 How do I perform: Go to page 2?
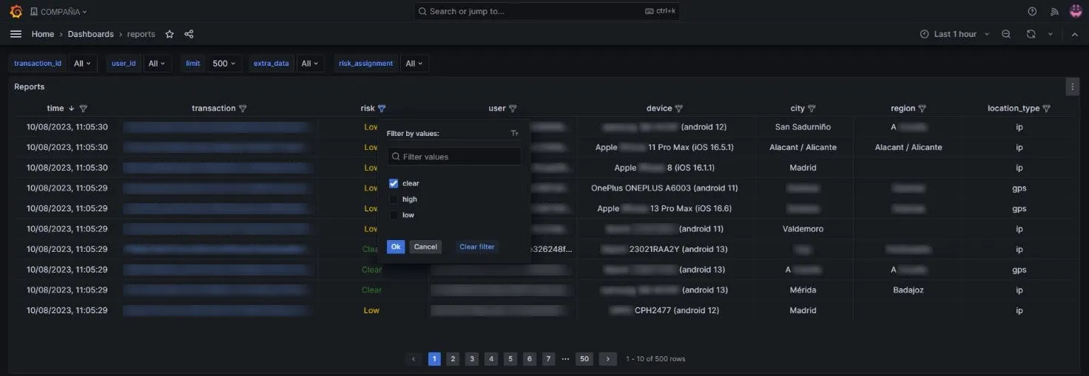click(454, 359)
